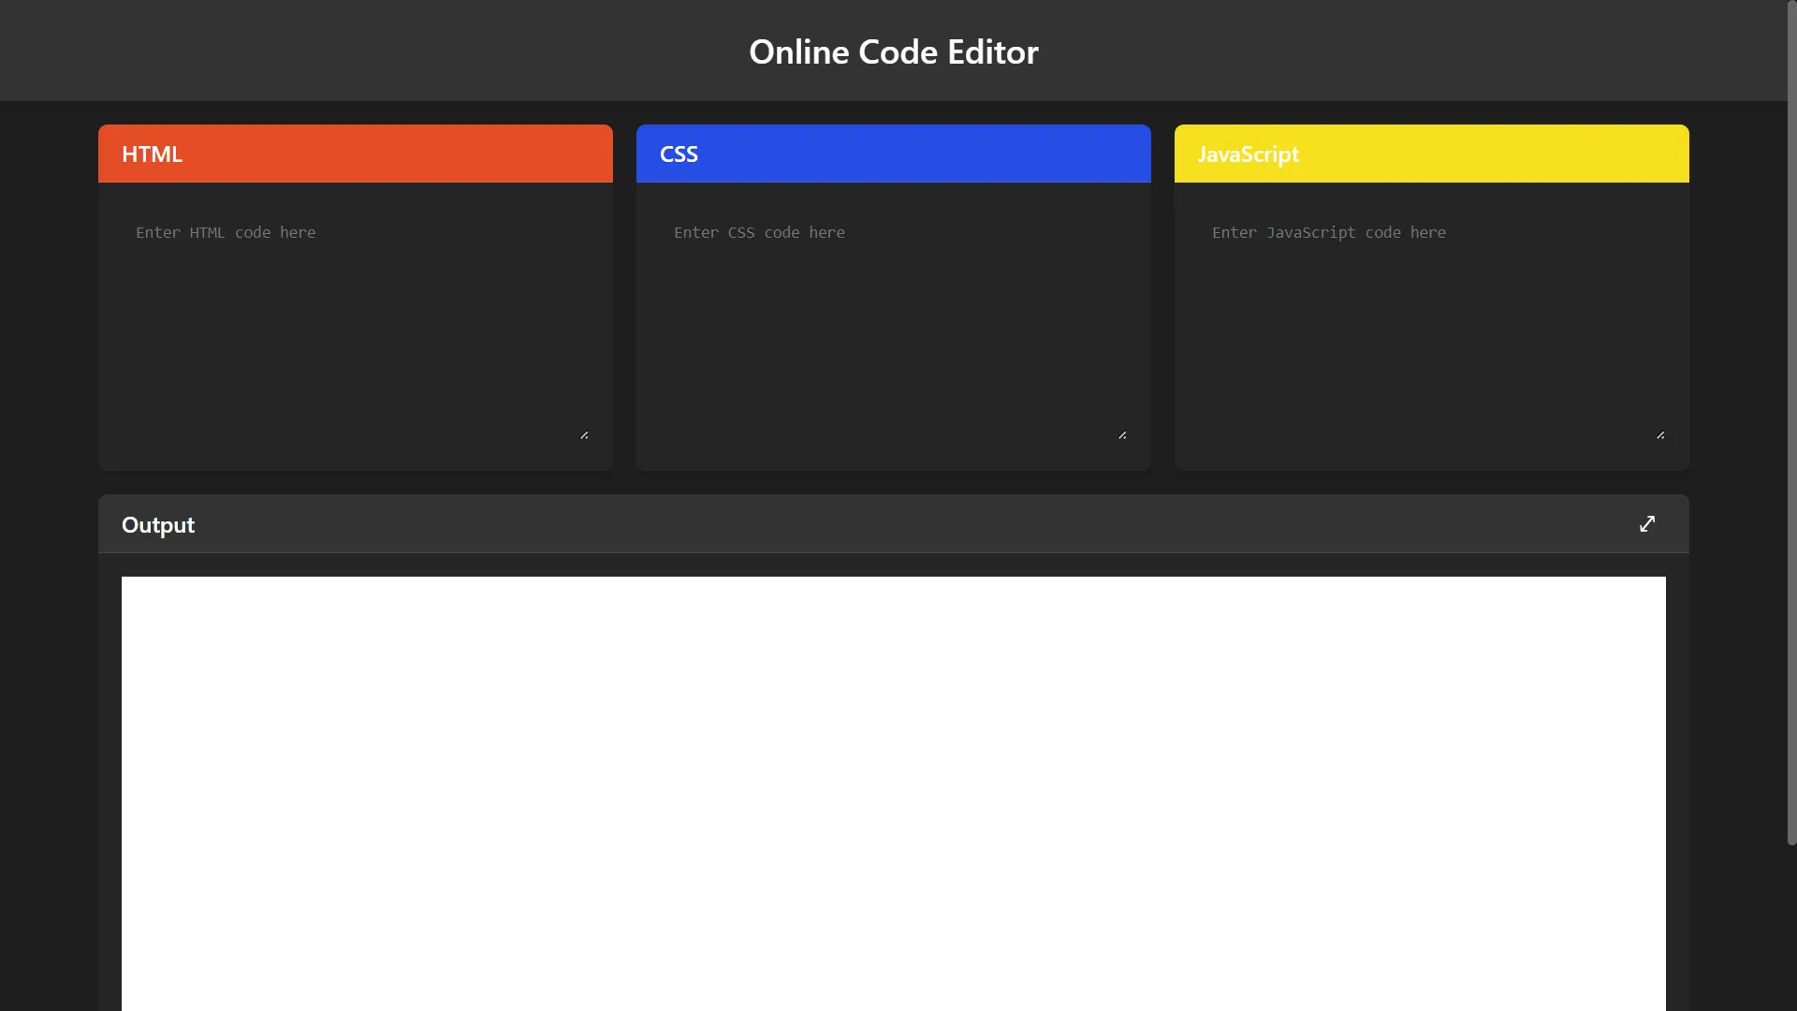Click the CSS textarea resize handle
Viewport: 1797px width, 1011px height.
point(1122,435)
